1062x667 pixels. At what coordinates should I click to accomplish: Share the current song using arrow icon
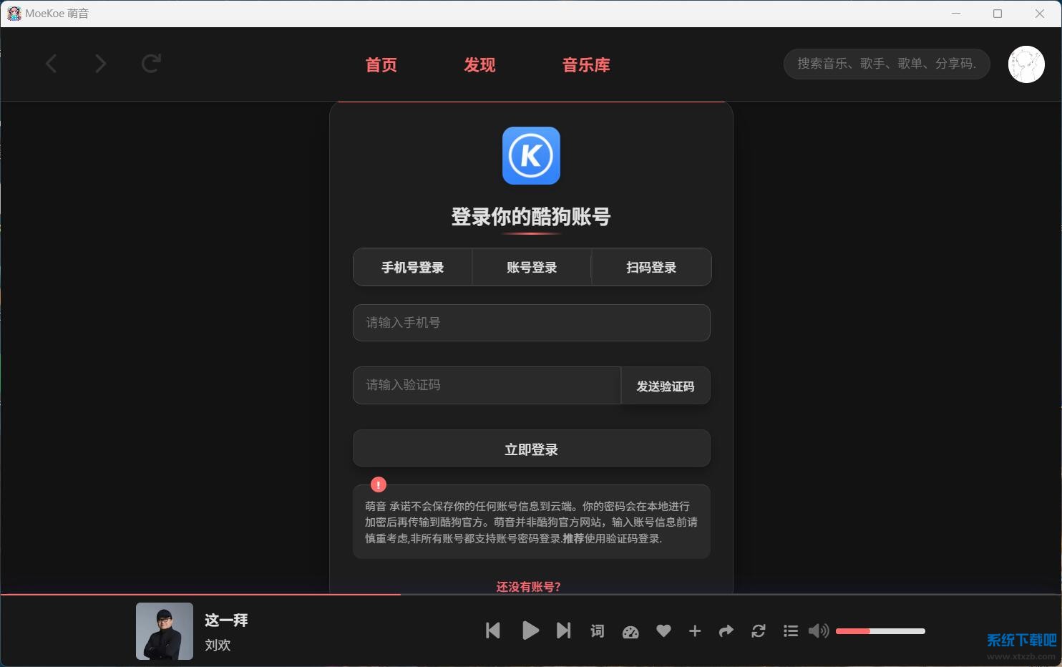[726, 631]
